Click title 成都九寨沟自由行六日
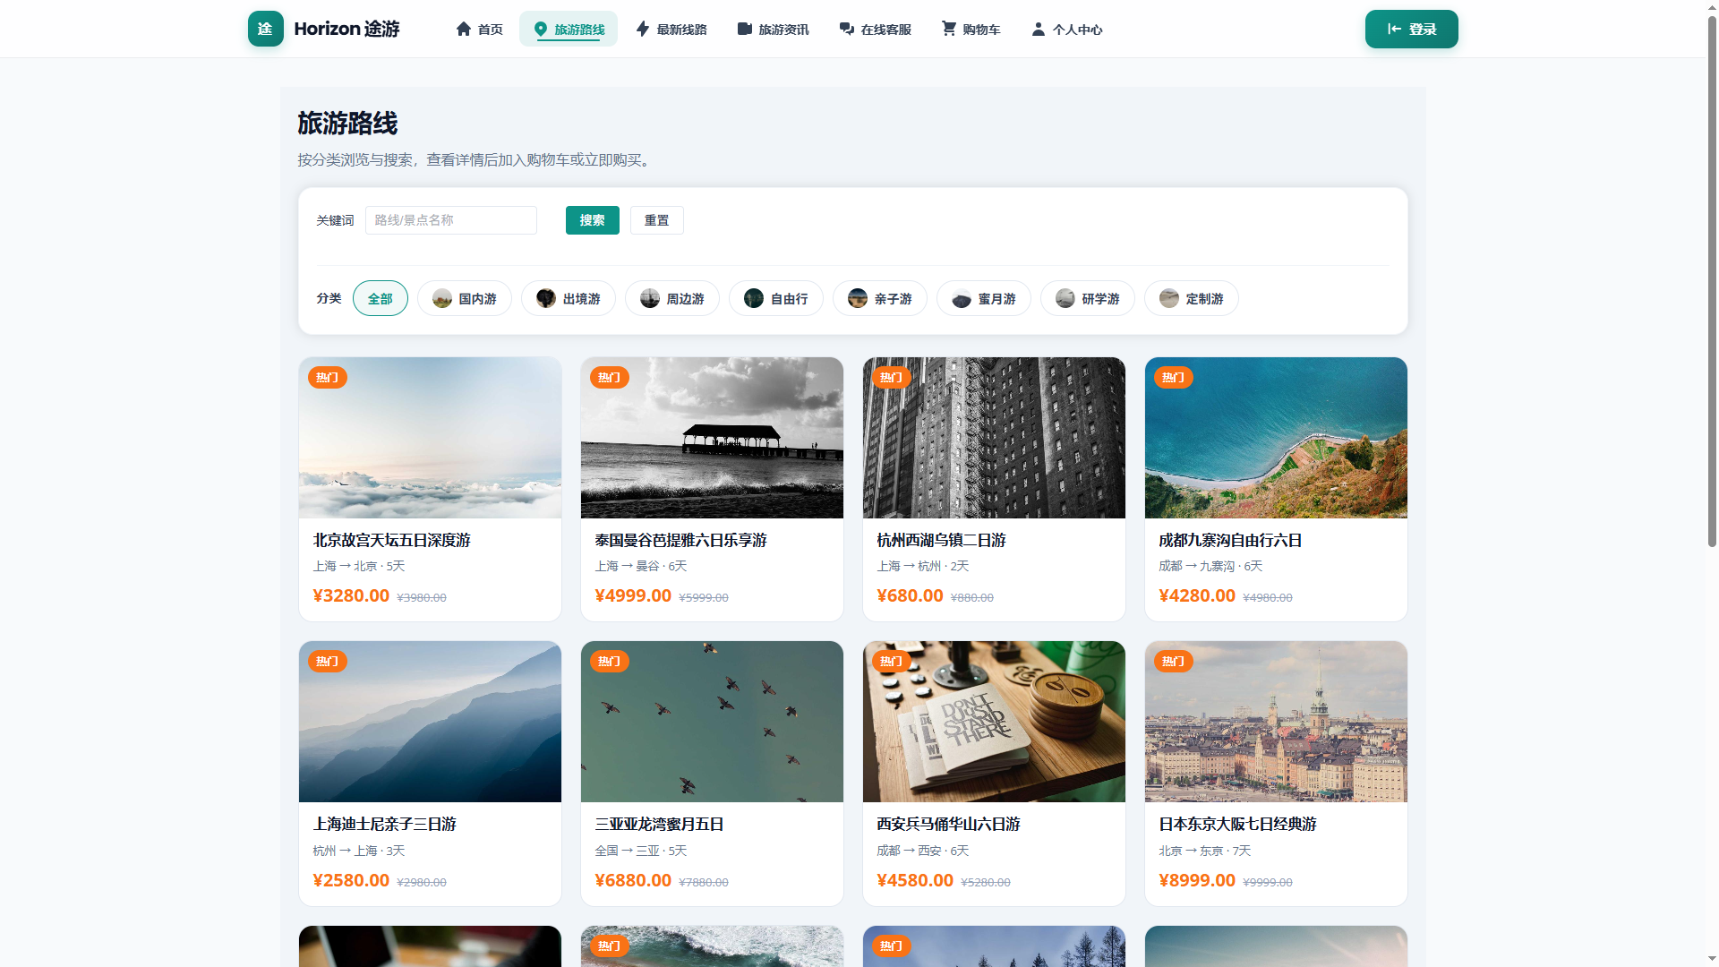The height and width of the screenshot is (967, 1719). tap(1230, 540)
